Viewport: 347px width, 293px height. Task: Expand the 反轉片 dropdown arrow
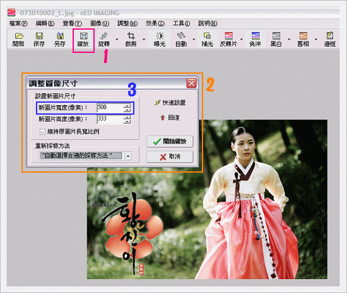click(242, 40)
